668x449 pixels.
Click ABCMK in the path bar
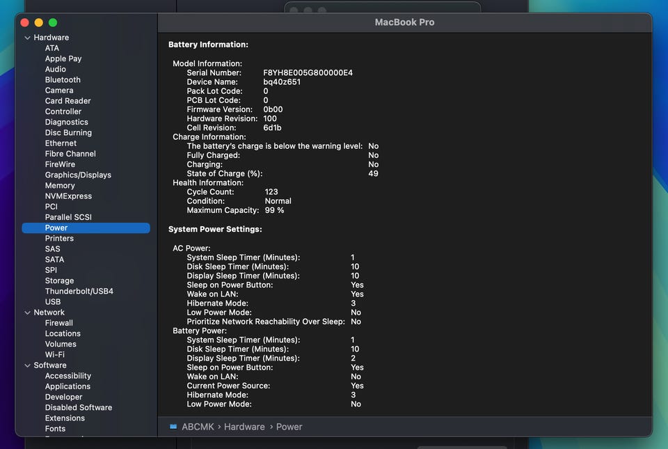pyautogui.click(x=197, y=427)
